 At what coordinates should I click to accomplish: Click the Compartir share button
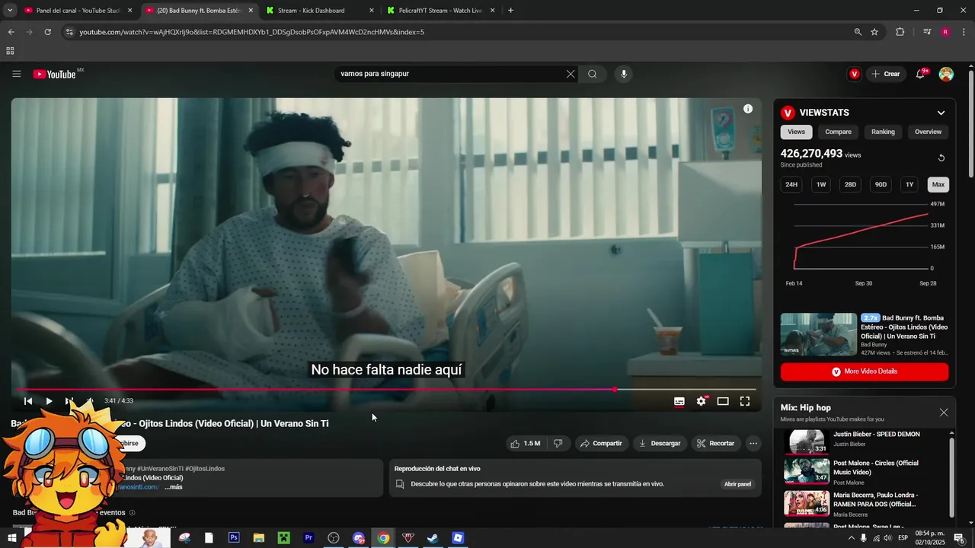point(600,443)
